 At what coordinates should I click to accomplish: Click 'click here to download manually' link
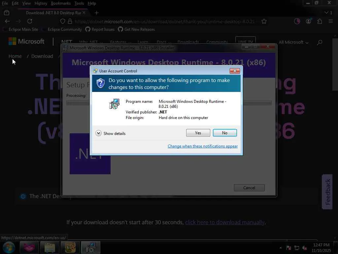point(224,222)
